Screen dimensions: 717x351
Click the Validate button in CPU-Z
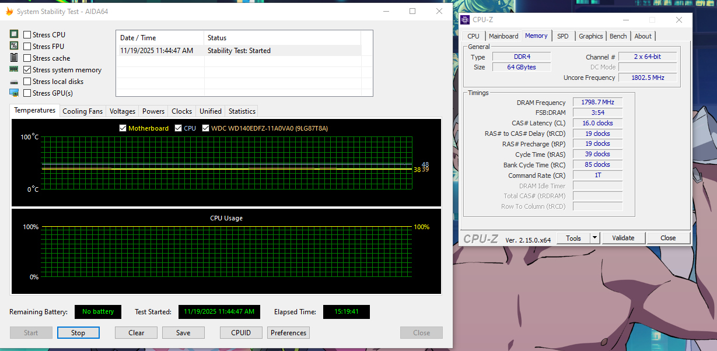click(x=623, y=238)
